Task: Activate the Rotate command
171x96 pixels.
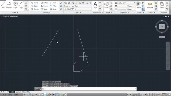Action: pyautogui.click(x=44, y=3)
